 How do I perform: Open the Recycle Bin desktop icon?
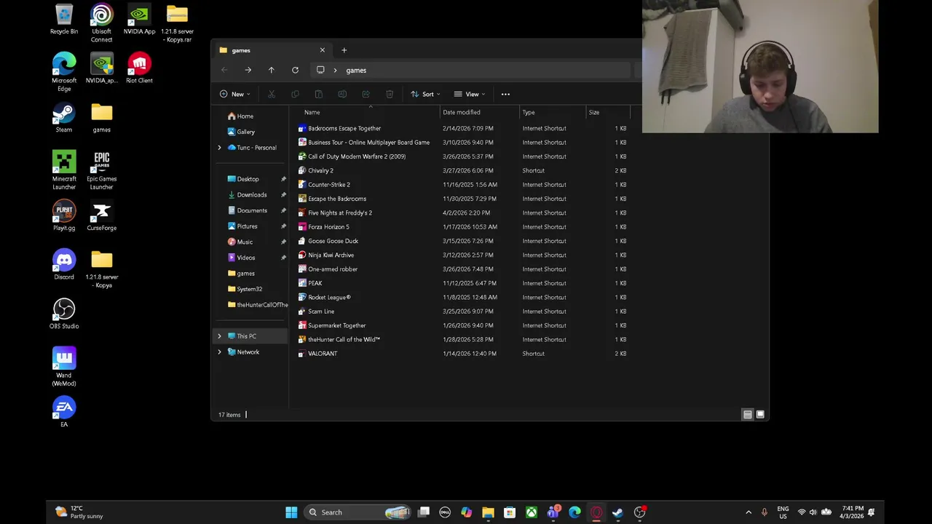(64, 20)
